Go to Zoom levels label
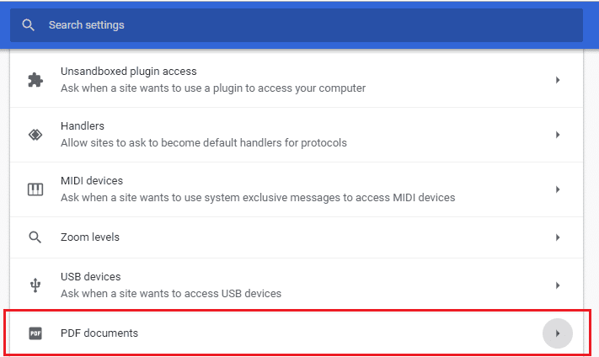 pos(90,237)
